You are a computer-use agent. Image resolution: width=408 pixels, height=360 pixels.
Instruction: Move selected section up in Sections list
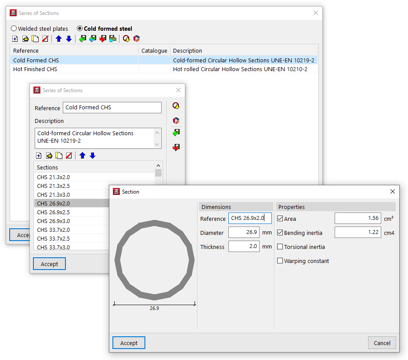82,155
